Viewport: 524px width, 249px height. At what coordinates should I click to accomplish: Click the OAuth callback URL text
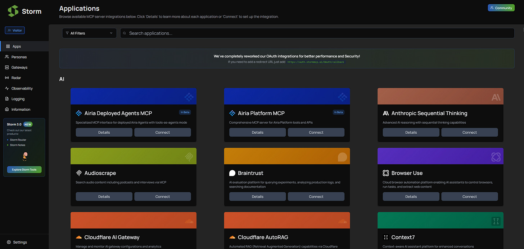(x=316, y=62)
